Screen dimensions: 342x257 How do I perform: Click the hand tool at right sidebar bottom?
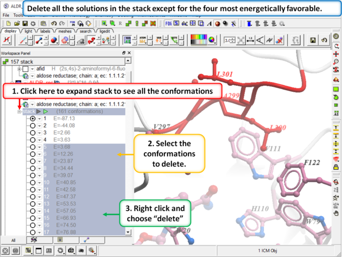(x=336, y=213)
